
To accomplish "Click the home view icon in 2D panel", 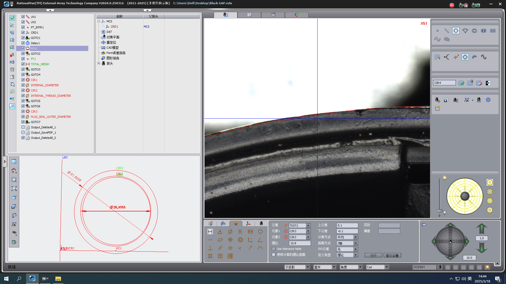I will (x=14, y=171).
